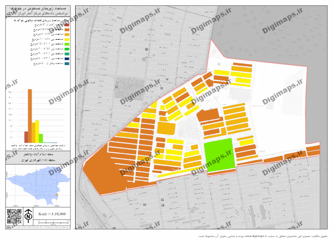
Task: Click the neighborhood name 'محله اسلام آباد - والفجر'
Action: (38, 154)
